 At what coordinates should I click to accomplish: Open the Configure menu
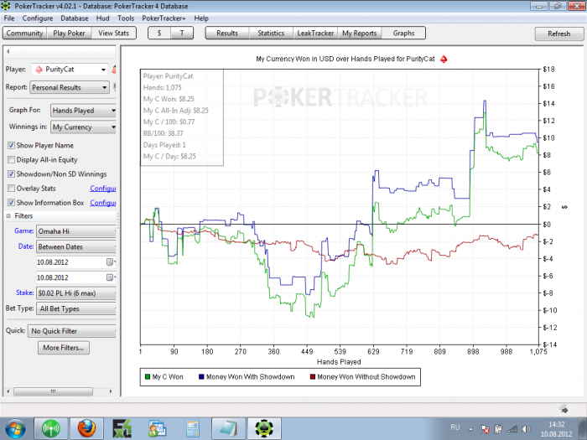[x=38, y=18]
